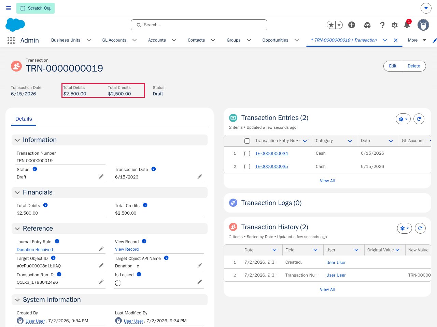
Task: Collapse the System Information section
Action: [17, 300]
